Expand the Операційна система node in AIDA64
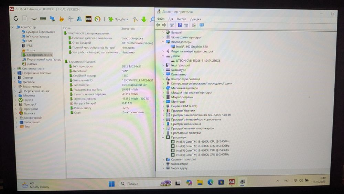The width and height of the screenshot is (344, 194). coord(14,73)
